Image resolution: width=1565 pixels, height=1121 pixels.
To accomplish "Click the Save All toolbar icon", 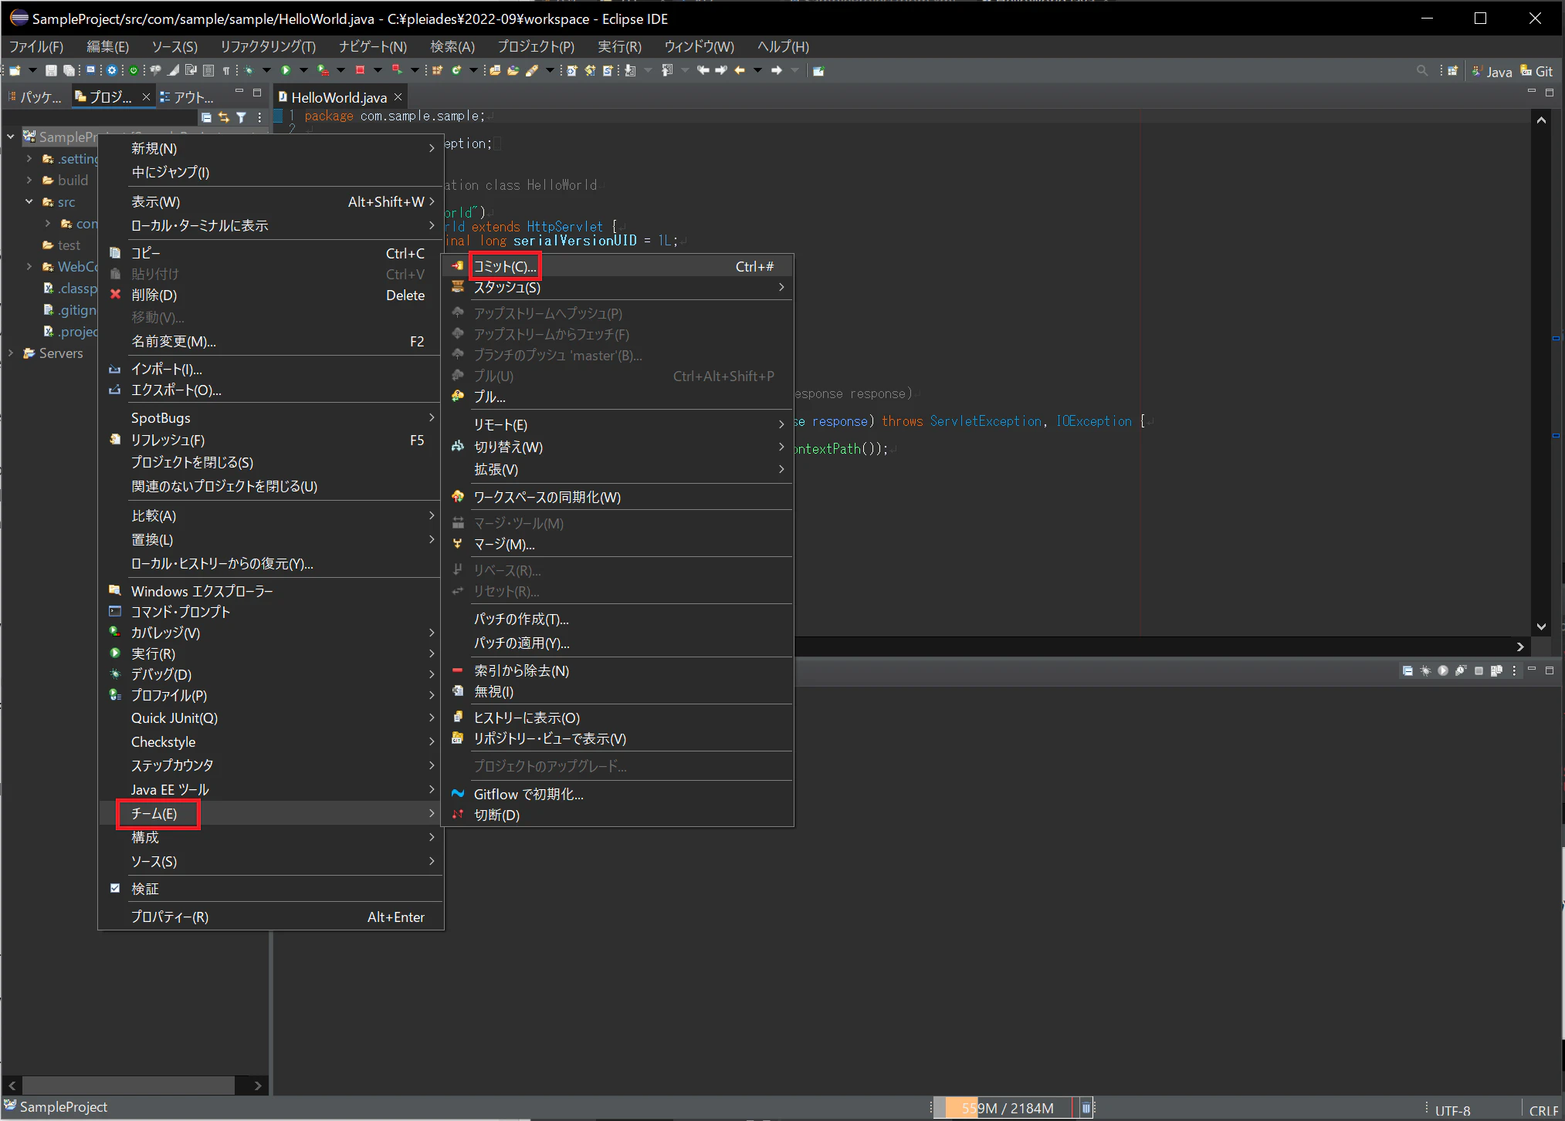I will pos(69,70).
